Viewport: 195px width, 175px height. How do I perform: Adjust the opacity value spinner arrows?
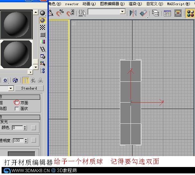[x=26, y=141]
